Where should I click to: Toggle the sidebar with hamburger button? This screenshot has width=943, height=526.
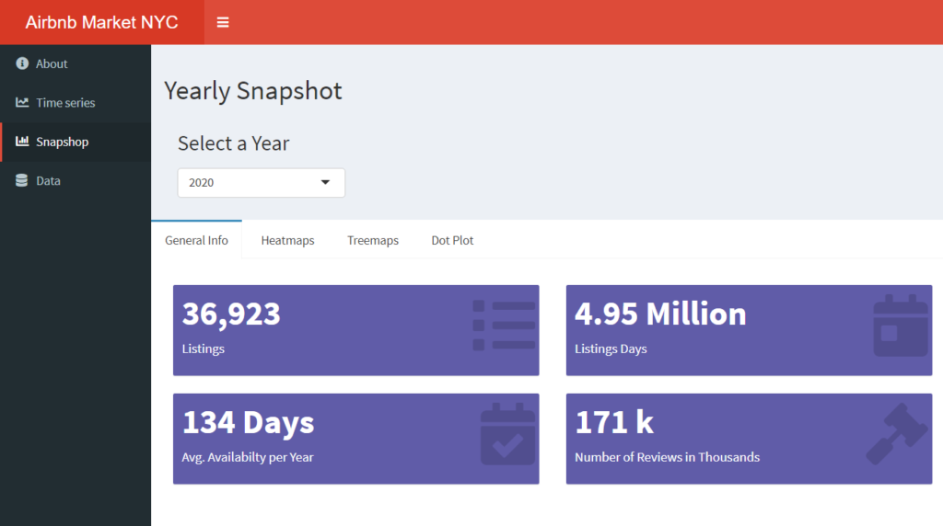coord(223,22)
